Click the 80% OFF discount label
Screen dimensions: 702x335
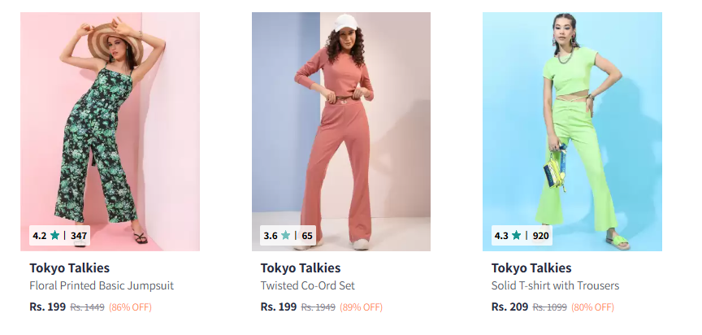pyautogui.click(x=592, y=307)
